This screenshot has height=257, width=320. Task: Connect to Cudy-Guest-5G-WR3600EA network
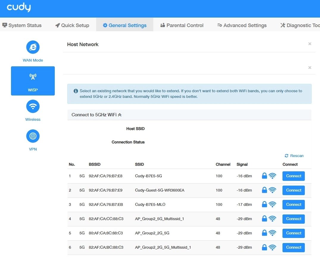pyautogui.click(x=294, y=190)
